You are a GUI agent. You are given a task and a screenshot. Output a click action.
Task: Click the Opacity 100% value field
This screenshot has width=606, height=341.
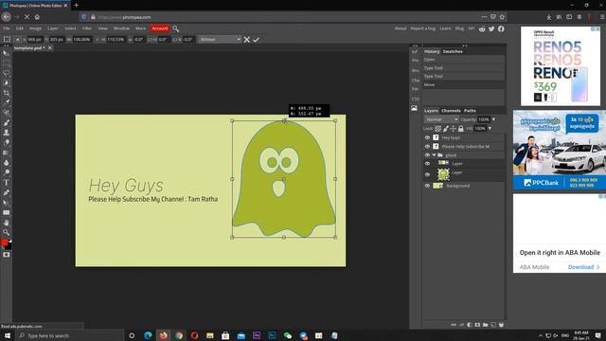click(x=484, y=119)
